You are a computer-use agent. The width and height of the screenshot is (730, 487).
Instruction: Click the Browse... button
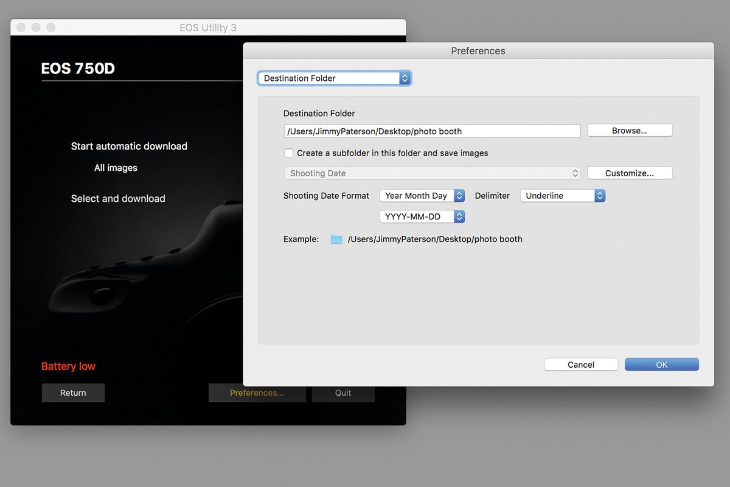click(x=630, y=131)
